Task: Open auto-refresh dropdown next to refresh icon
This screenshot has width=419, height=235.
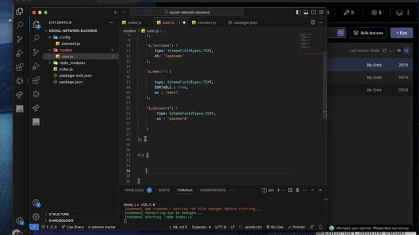Action: pos(391,51)
